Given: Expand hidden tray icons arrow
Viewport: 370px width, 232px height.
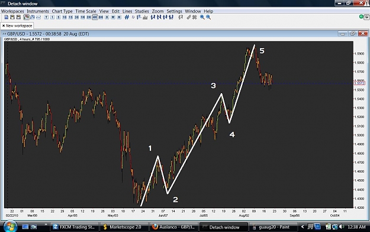Looking at the screenshot, I should [x=303, y=227].
